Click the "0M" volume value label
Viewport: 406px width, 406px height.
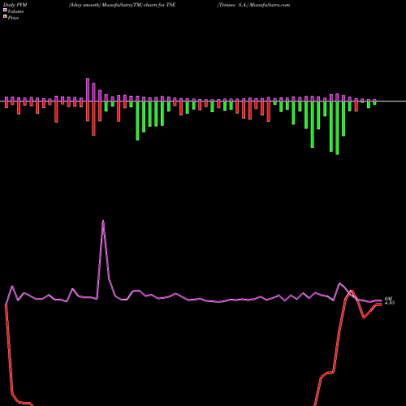388,299
